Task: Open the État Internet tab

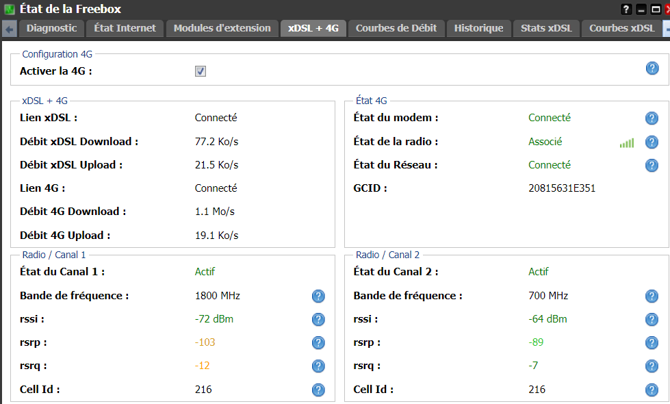Action: point(125,28)
